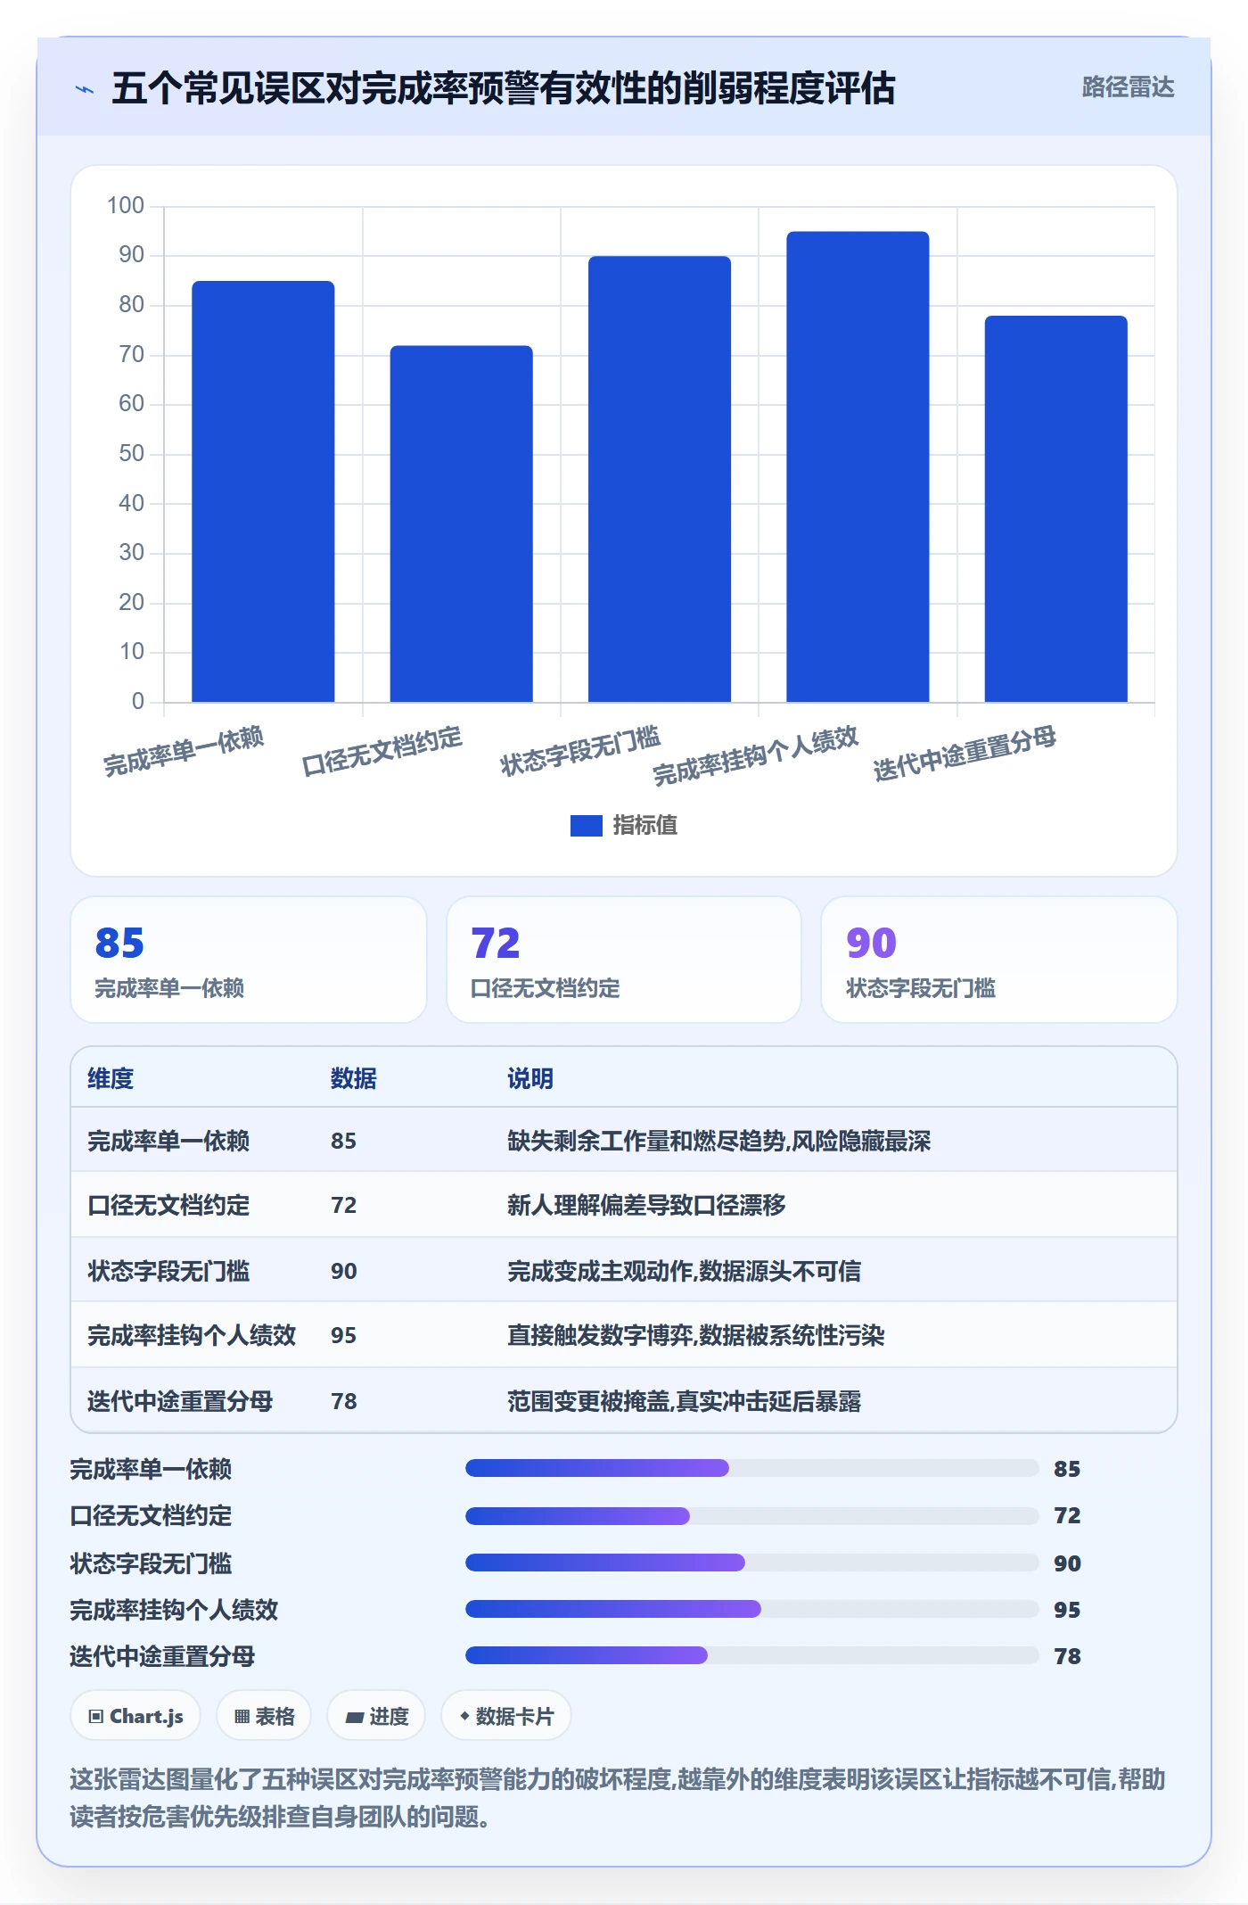
Task: Click the 完成率单一依赖 bar in the chart
Action: [x=263, y=491]
